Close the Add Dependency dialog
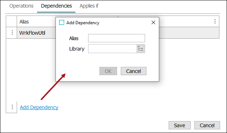This screenshot has height=133, width=227. point(153,22)
